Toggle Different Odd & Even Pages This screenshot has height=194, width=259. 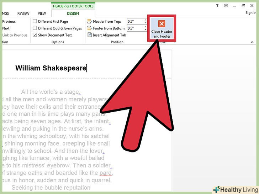[x=35, y=28]
